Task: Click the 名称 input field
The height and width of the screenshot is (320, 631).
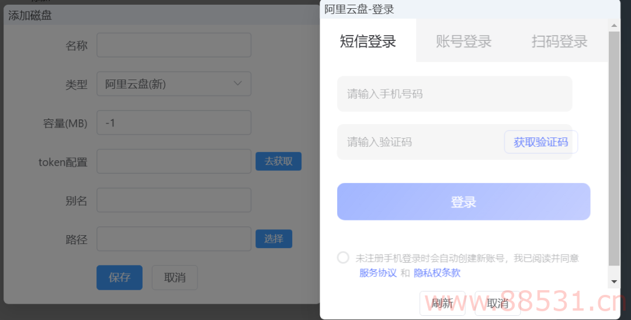Action: tap(174, 45)
